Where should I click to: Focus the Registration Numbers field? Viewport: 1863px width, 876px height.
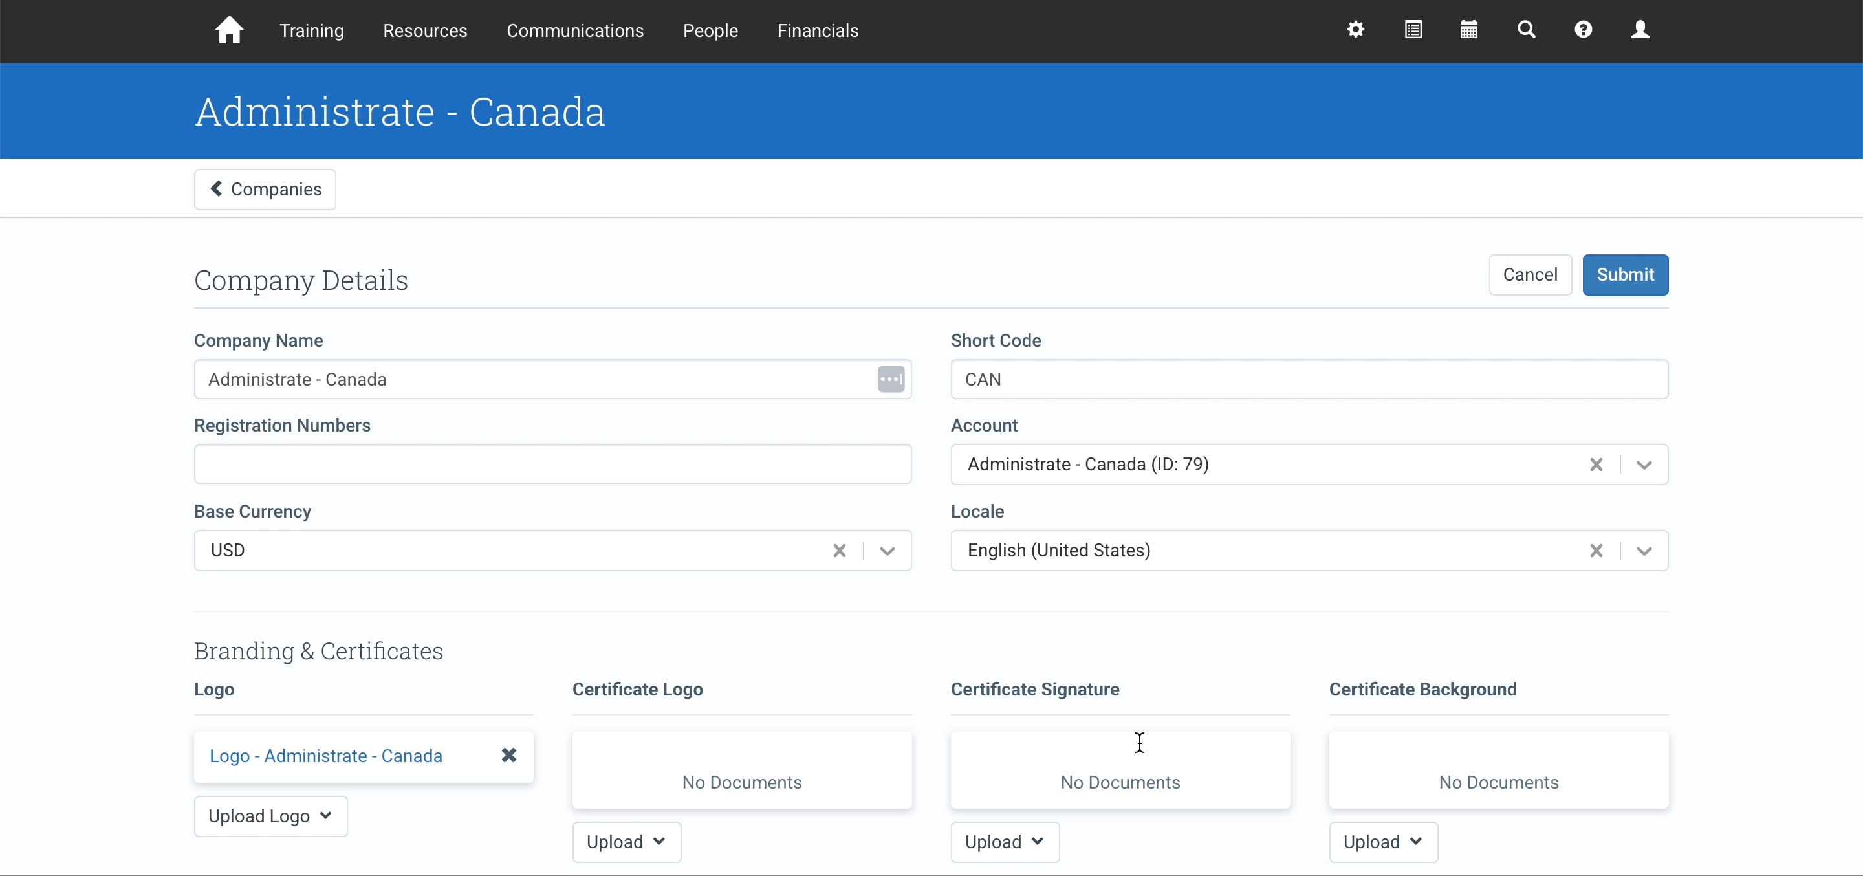[552, 465]
